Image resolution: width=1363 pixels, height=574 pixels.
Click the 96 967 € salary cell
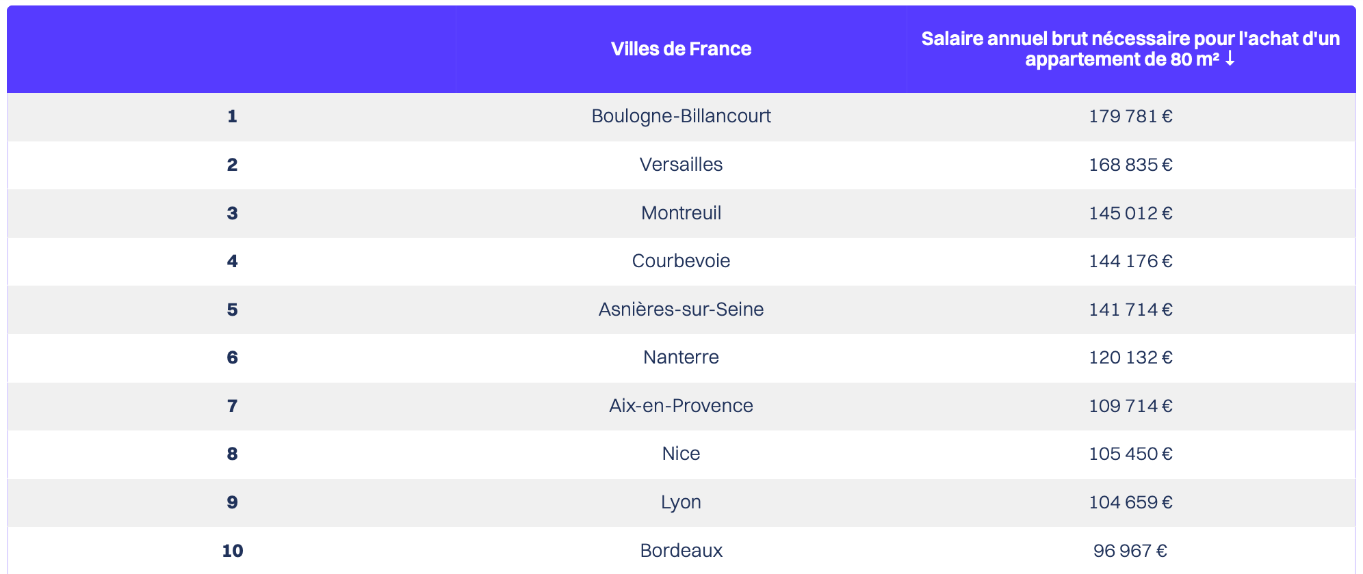1130,551
